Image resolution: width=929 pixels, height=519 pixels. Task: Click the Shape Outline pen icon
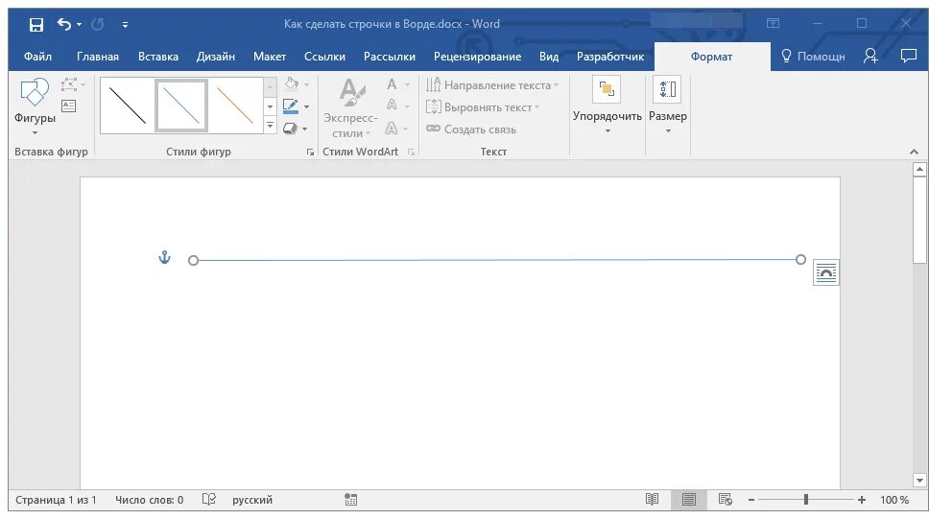[290, 106]
